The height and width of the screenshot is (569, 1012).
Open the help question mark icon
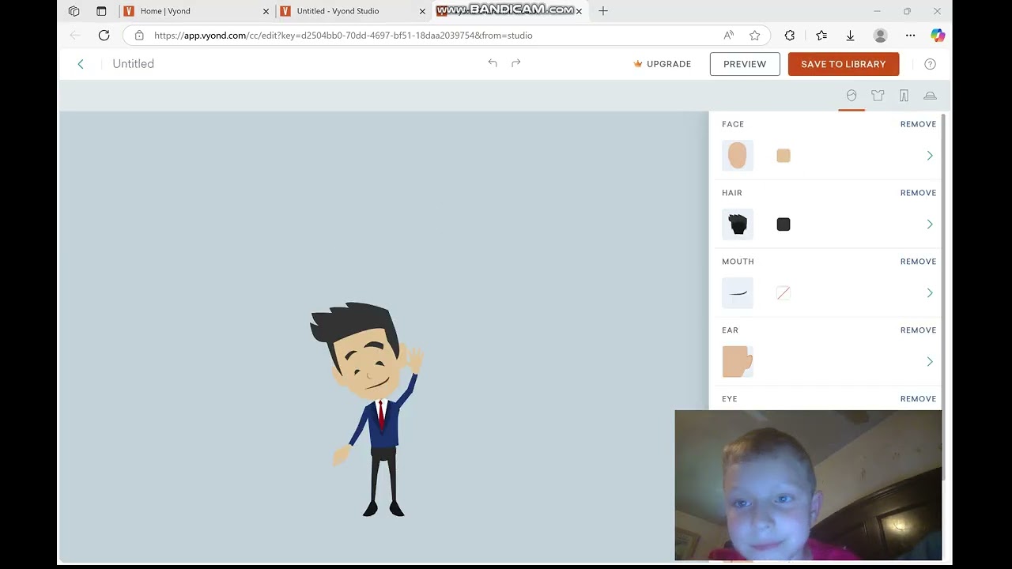click(930, 64)
